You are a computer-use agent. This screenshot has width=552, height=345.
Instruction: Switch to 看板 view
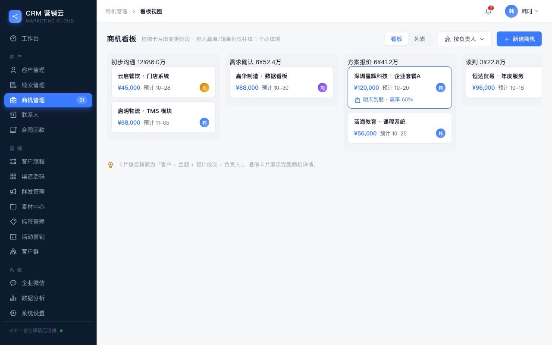coord(396,39)
